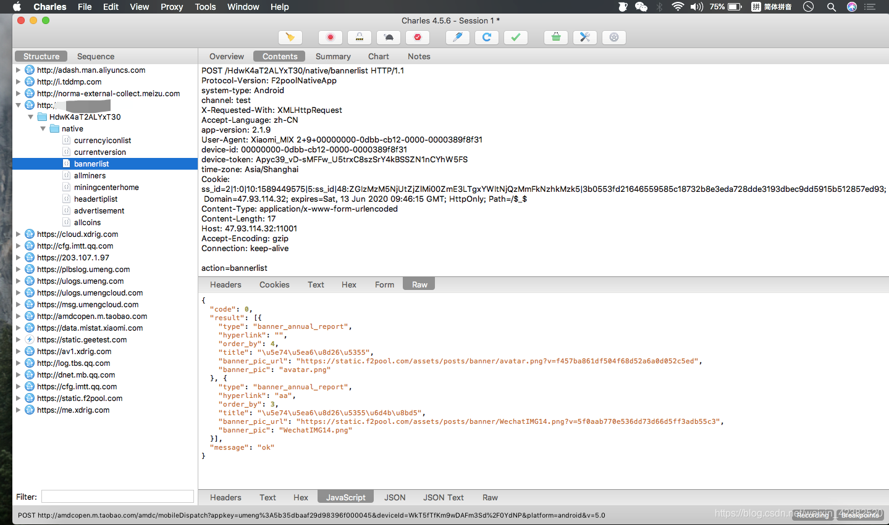Screen dimensions: 889x525
Task: Show the response Raw tab
Action: pos(491,497)
